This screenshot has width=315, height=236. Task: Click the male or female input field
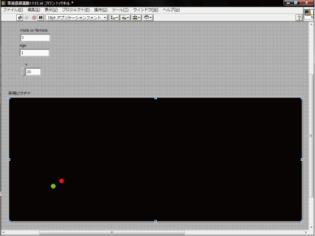35,38
